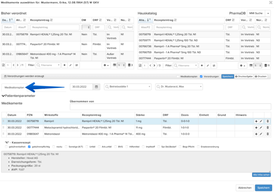Edit the Paspertin medication row
Screen dimensions: 274x192
pyautogui.click(x=261, y=128)
